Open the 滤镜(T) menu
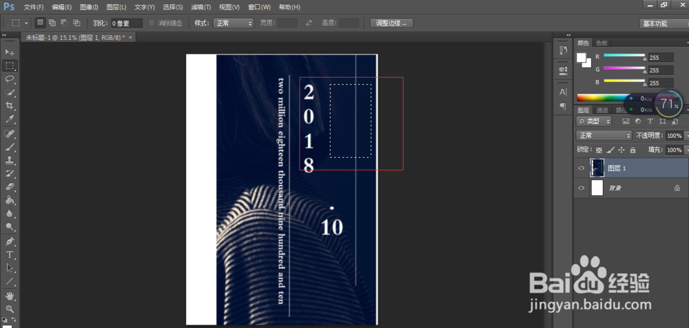Screen dimensions: 689x328 (200, 7)
